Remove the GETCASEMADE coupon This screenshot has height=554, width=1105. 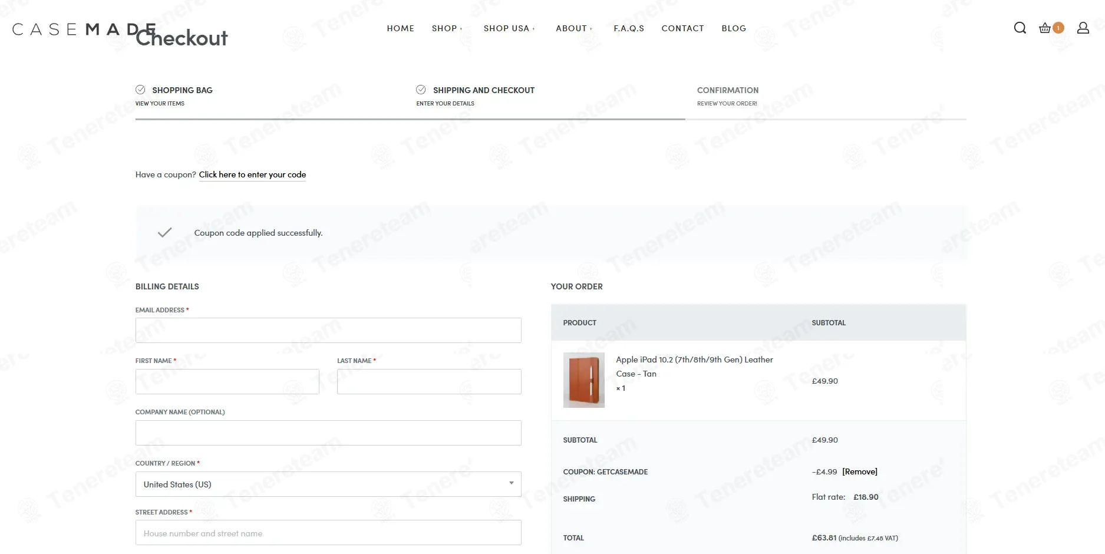click(860, 471)
